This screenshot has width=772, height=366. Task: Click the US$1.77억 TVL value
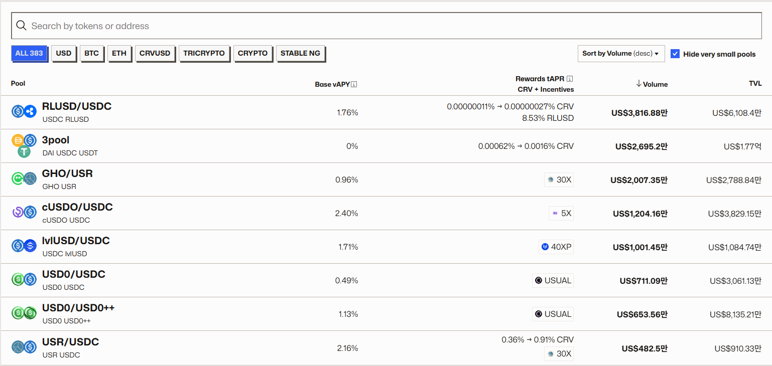[743, 146]
